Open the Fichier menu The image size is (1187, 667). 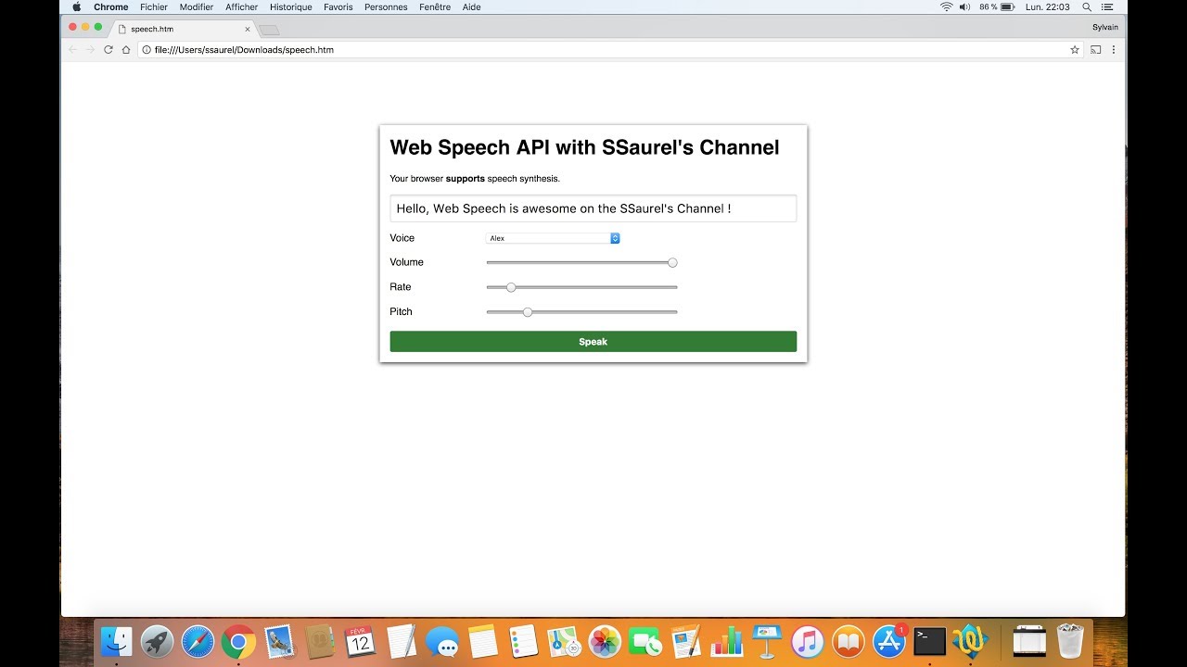pos(154,6)
